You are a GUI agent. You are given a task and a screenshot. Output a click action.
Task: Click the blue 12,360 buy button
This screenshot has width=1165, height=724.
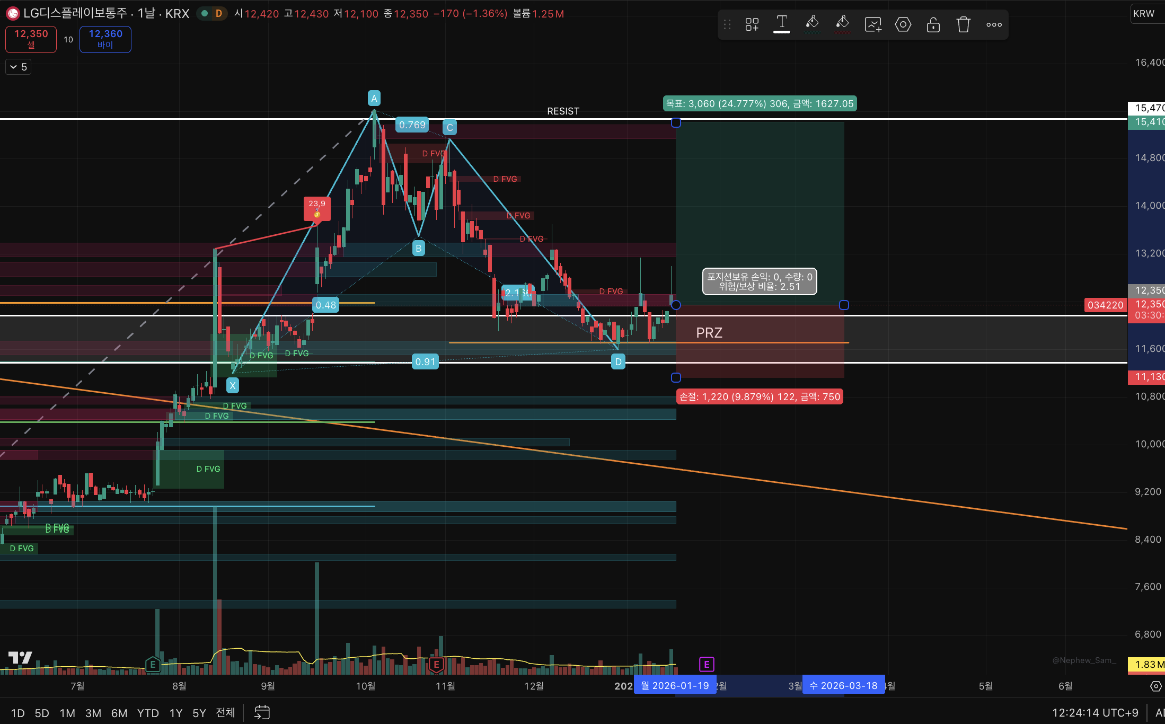pos(105,39)
